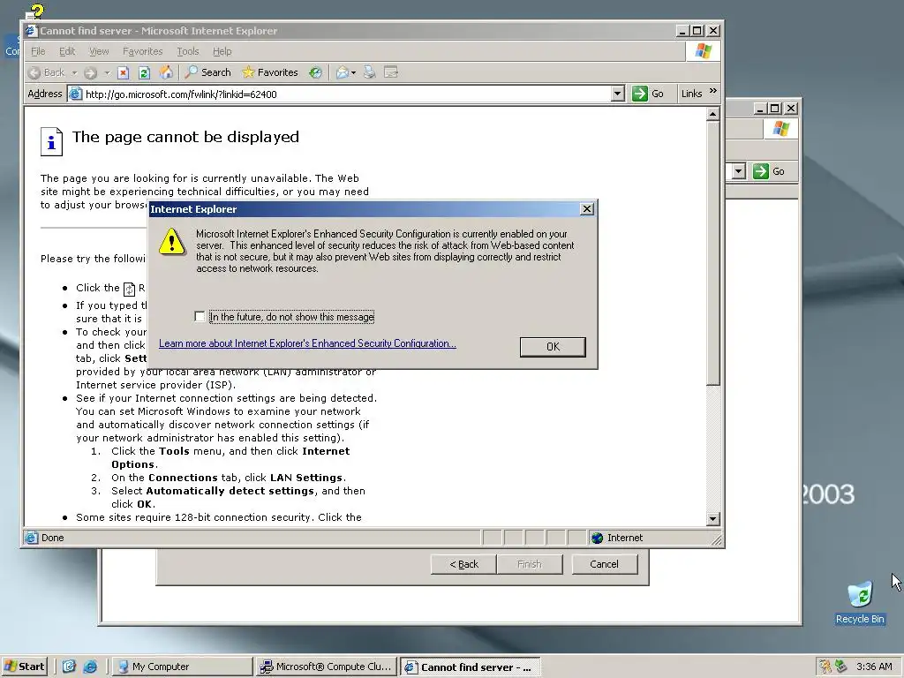Click the Refresh page icon

click(144, 72)
